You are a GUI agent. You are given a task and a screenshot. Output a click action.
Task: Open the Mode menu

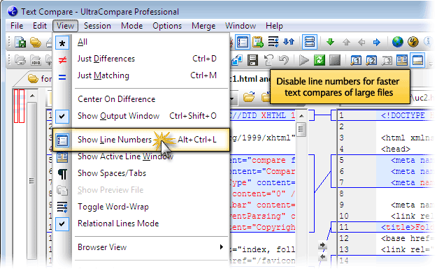132,26
